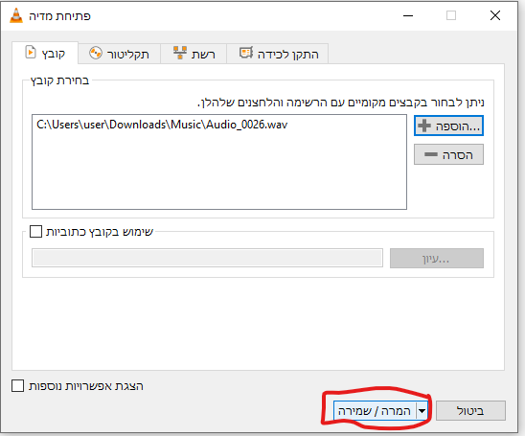The height and width of the screenshot is (436, 525).
Task: Click the plus icon on הוספה button
Action: pyautogui.click(x=424, y=126)
